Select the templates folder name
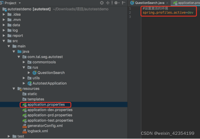Image resolution: width=200 pixels, height=139 pixels. tap(36, 99)
